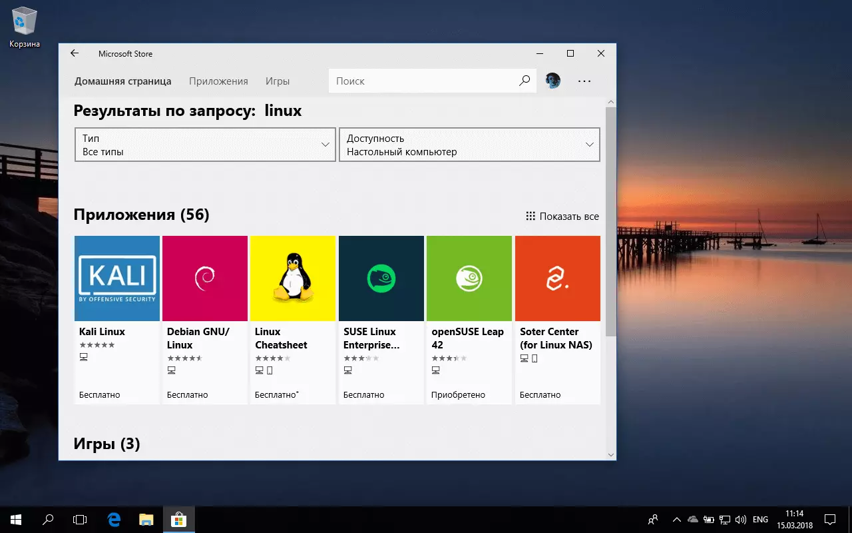Click the star rating under Linux Cheatsheet
The width and height of the screenshot is (852, 533).
pos(273,358)
